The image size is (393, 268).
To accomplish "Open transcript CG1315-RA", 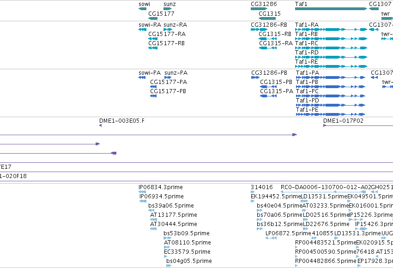I will (267, 48).
